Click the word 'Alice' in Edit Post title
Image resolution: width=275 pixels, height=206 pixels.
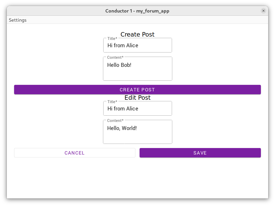pos(132,109)
